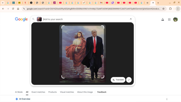Image resolution: width=181 pixels, height=102 pixels.
Task: Go back to the previous page
Action: 3,9
